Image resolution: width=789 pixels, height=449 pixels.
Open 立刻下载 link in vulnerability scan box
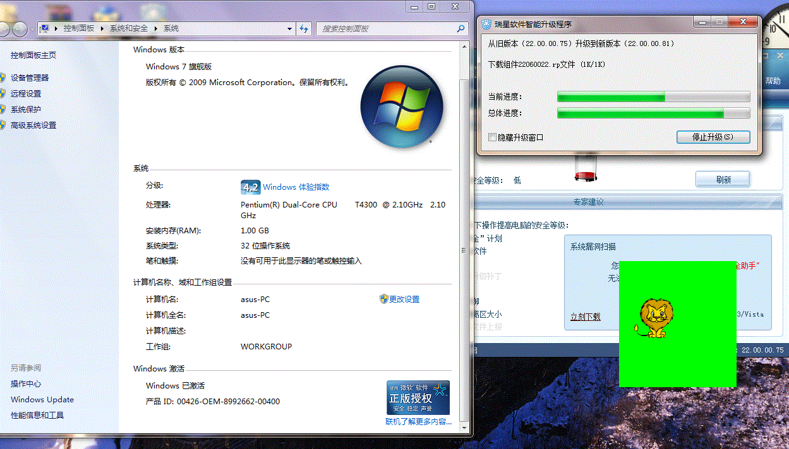[x=586, y=317]
